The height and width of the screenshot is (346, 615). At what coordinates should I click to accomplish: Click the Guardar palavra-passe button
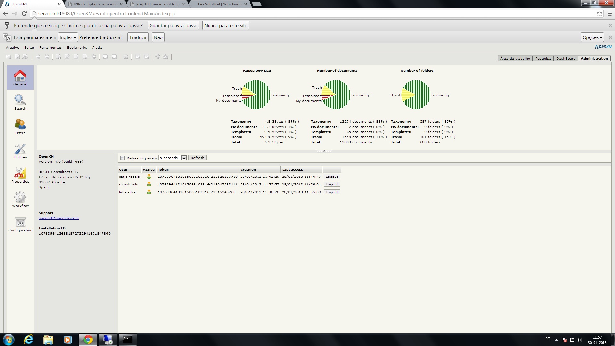pyautogui.click(x=173, y=26)
